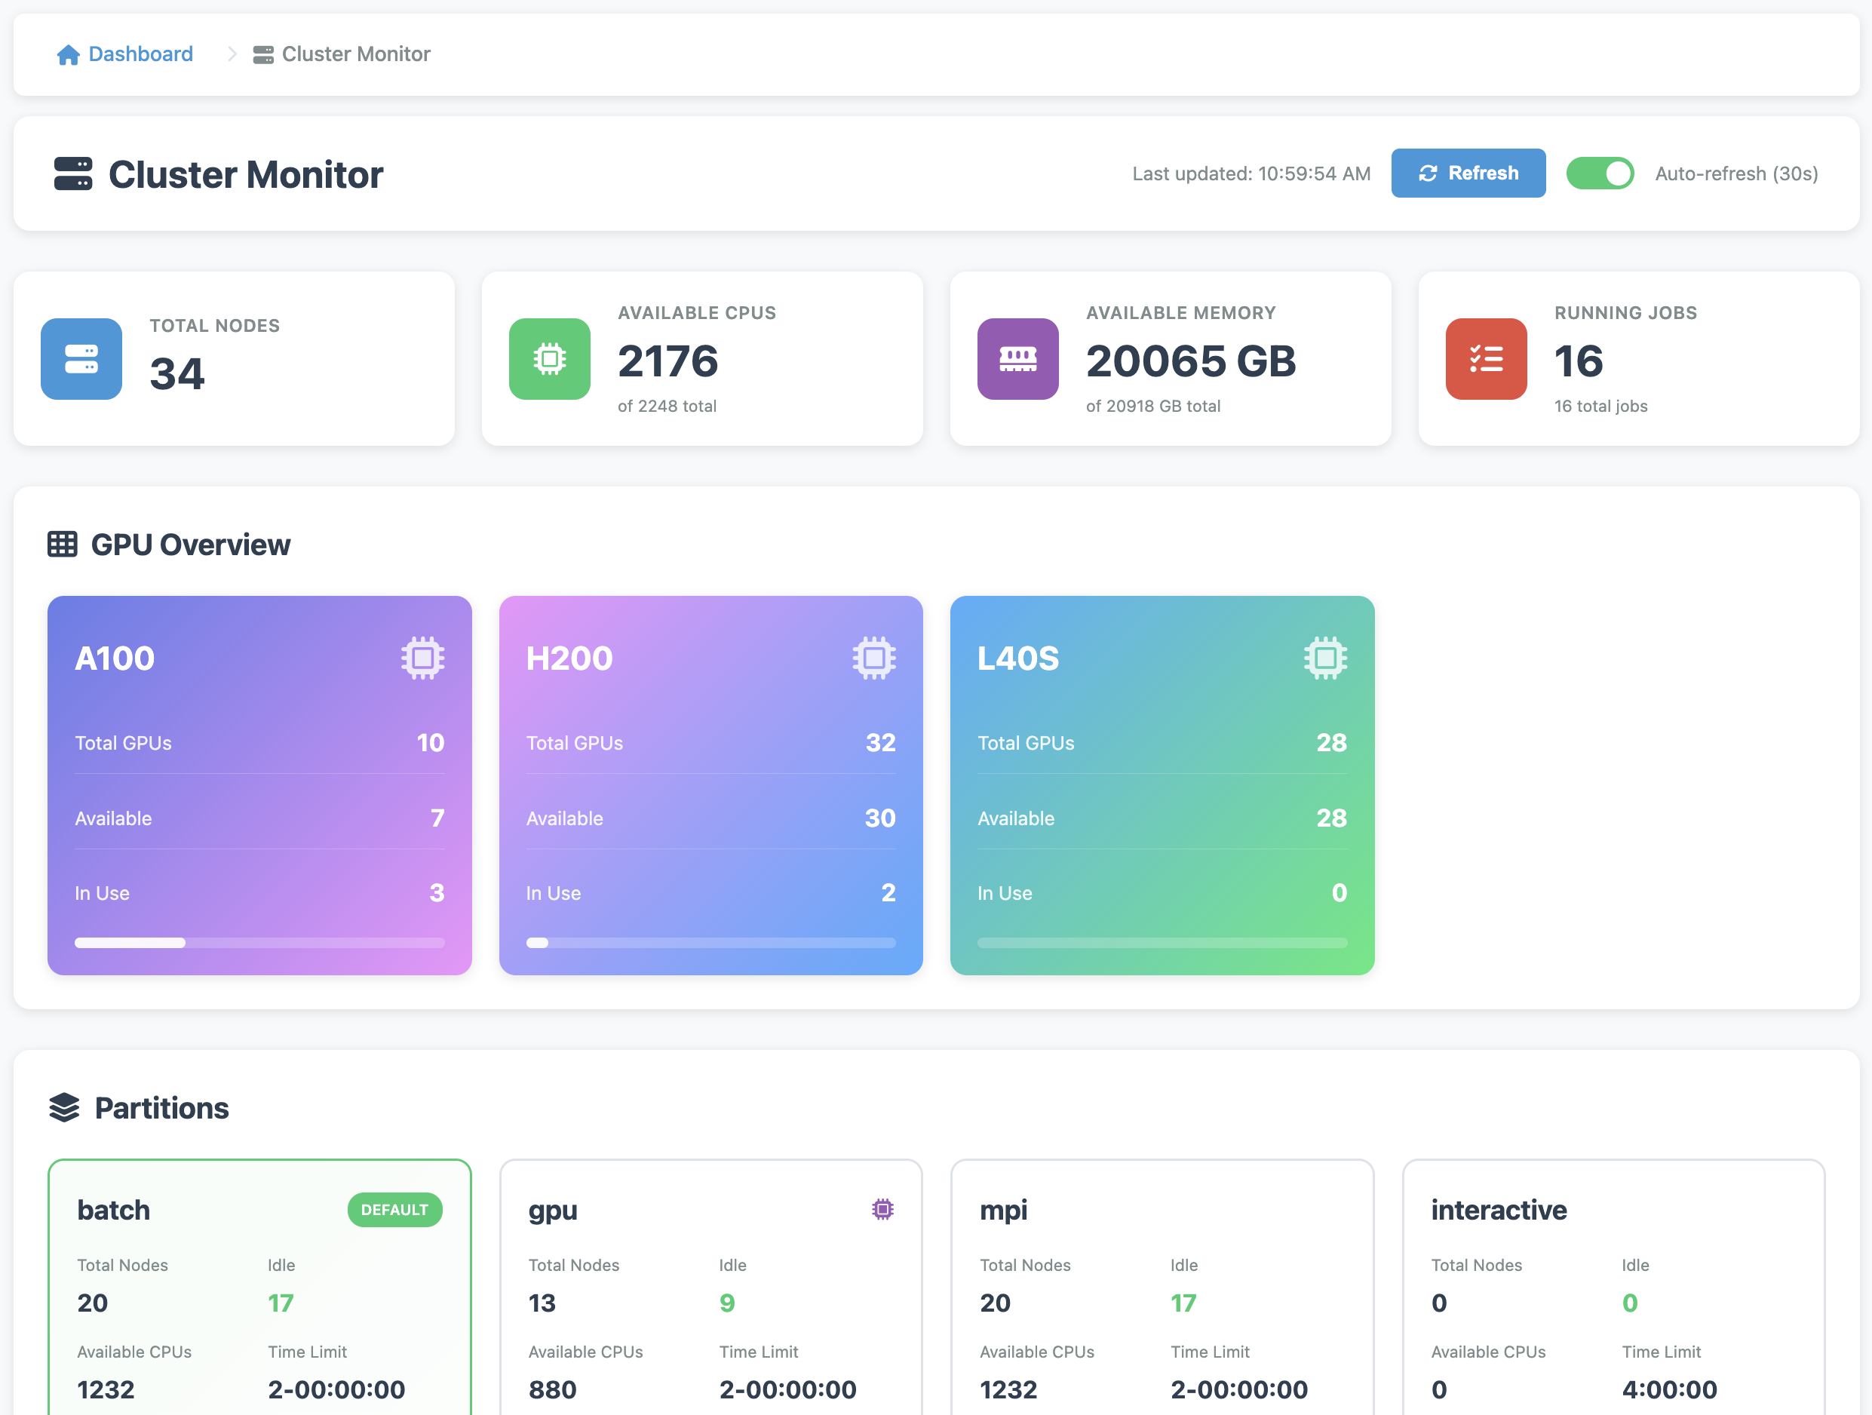The image size is (1872, 1415).
Task: Click the Partitions layers icon
Action: pyautogui.click(x=64, y=1108)
